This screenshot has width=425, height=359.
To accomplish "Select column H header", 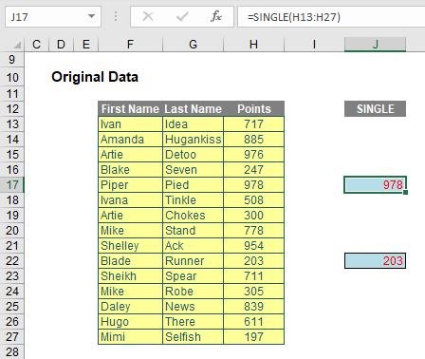I will pyautogui.click(x=253, y=45).
